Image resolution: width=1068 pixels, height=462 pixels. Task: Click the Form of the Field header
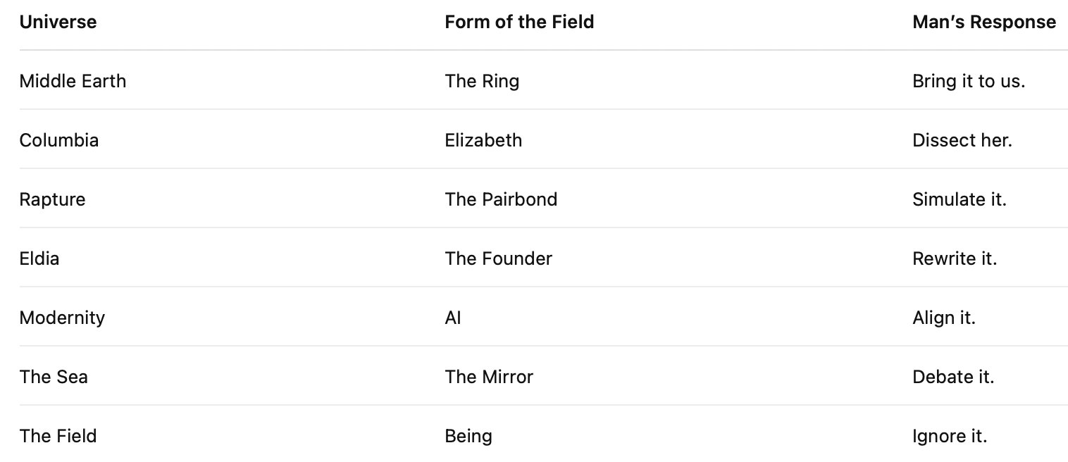[519, 23]
